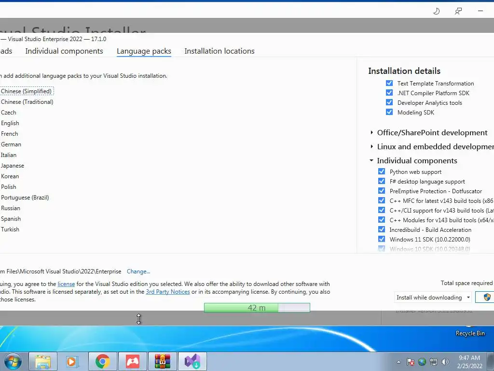Select Portuguese (Brazil) language pack
The width and height of the screenshot is (494, 371).
click(x=25, y=198)
